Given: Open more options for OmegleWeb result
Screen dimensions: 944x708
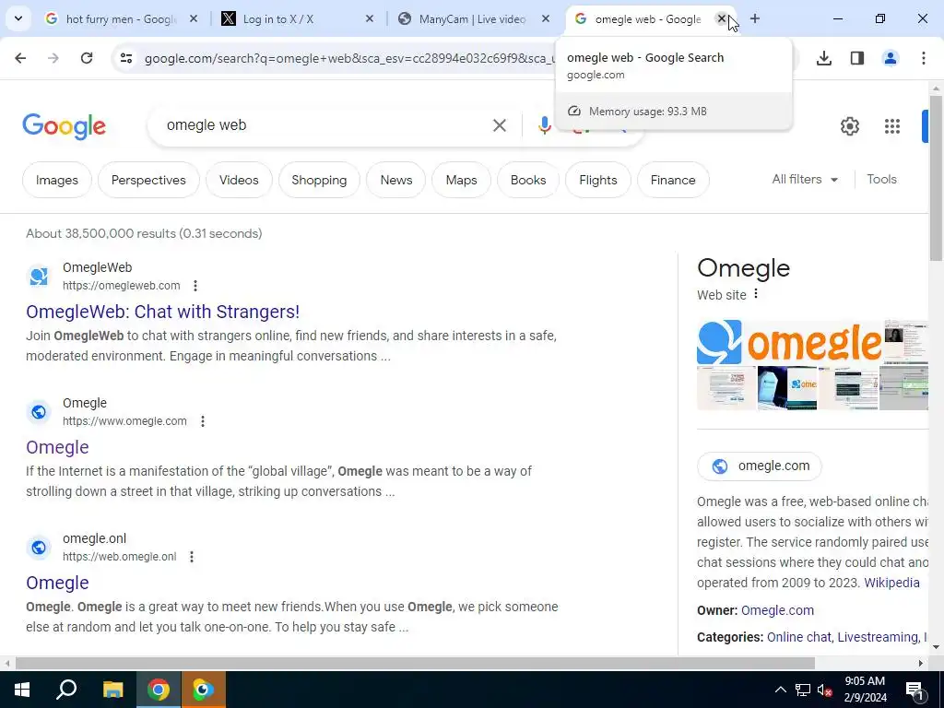Looking at the screenshot, I should point(195,286).
